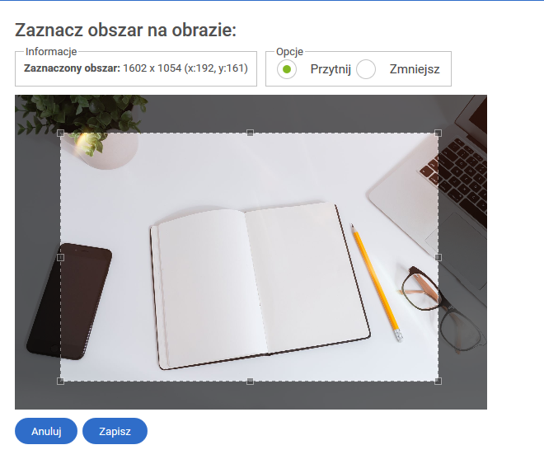The height and width of the screenshot is (459, 544).
Task: Click the left-middle crop selection handle
Action: click(x=60, y=257)
